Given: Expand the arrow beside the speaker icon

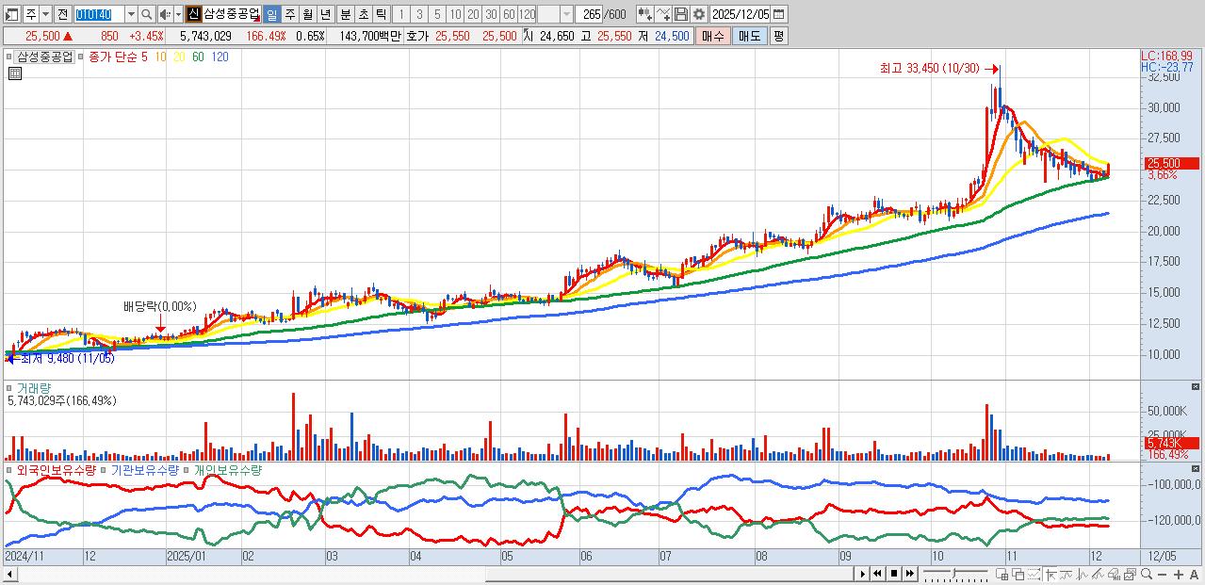Looking at the screenshot, I should tap(178, 14).
